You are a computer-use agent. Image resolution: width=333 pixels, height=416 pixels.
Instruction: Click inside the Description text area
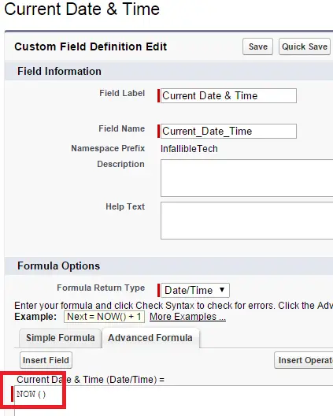pyautogui.click(x=246, y=178)
